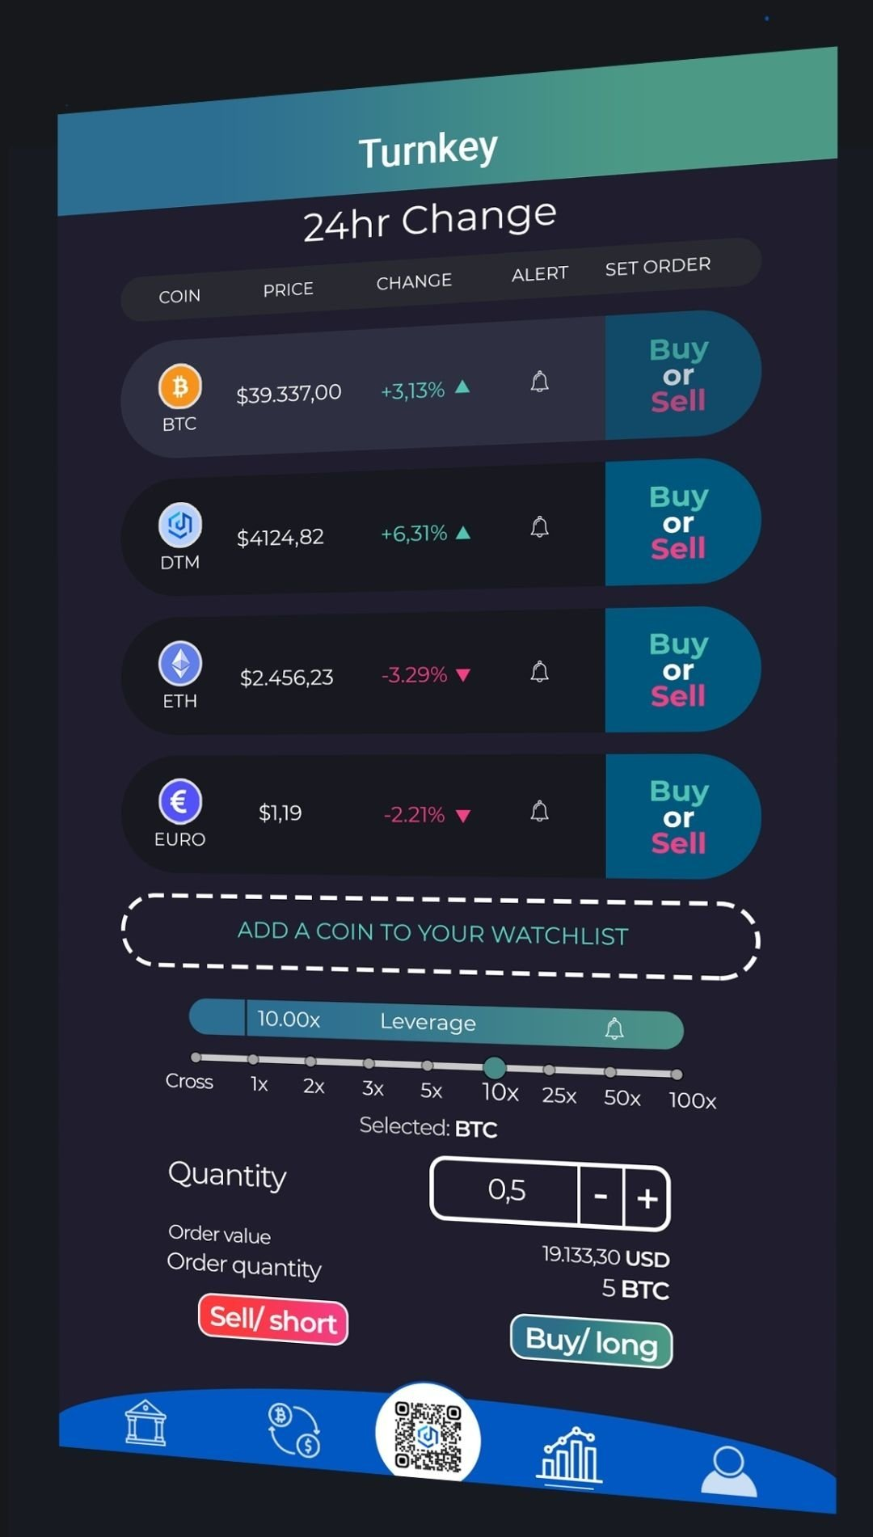Open the market chart tab icon
The height and width of the screenshot is (1537, 873).
(x=571, y=1456)
